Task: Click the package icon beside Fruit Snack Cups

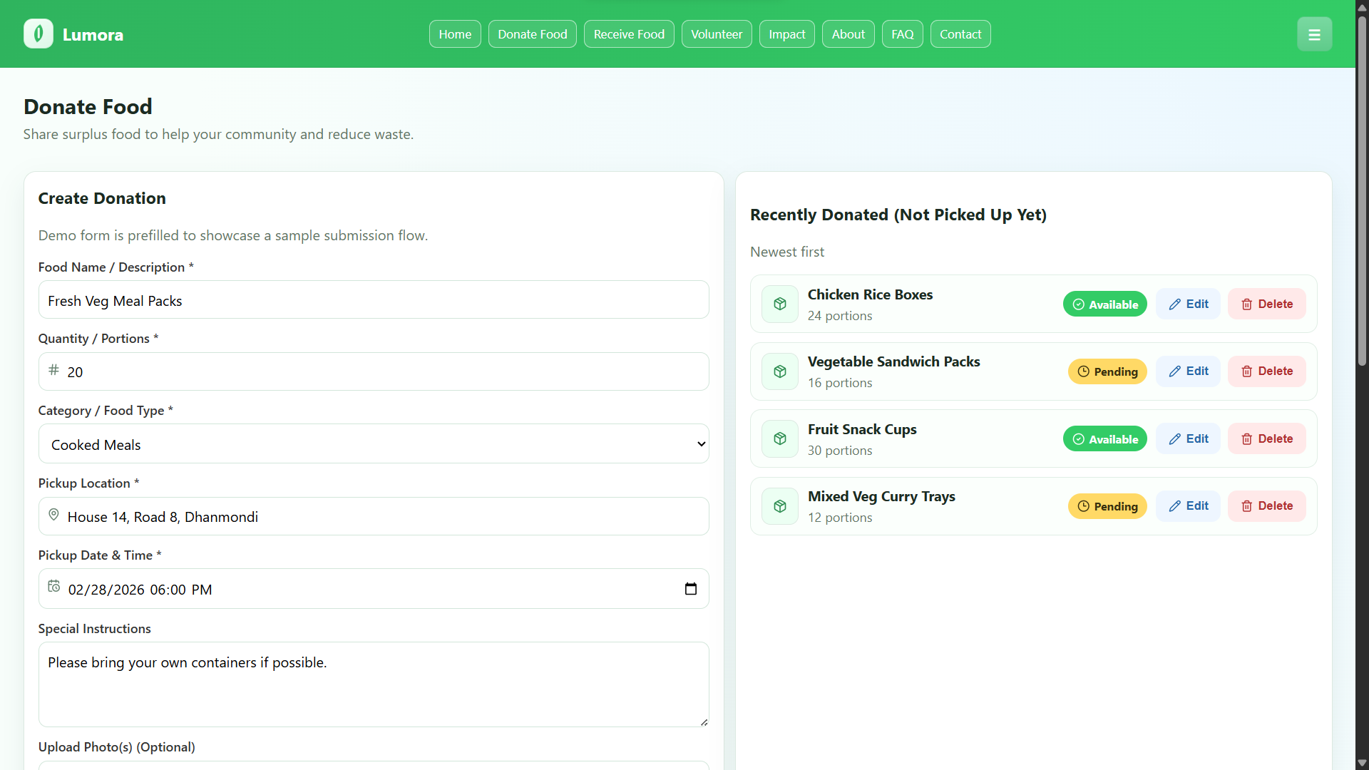Action: [780, 439]
